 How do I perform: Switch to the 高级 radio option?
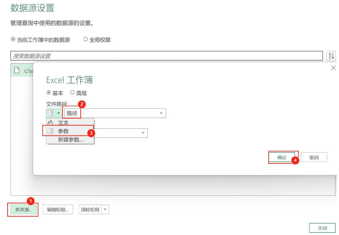(x=72, y=93)
